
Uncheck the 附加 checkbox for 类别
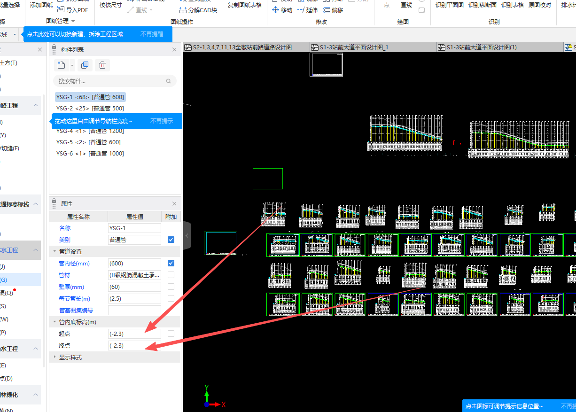pos(171,240)
